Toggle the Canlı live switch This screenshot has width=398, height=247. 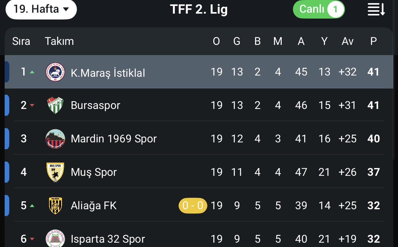tap(319, 10)
